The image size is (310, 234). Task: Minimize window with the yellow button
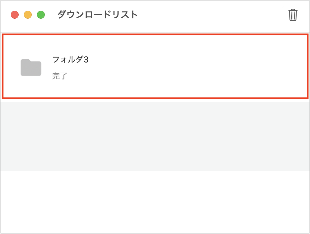pyautogui.click(x=28, y=15)
